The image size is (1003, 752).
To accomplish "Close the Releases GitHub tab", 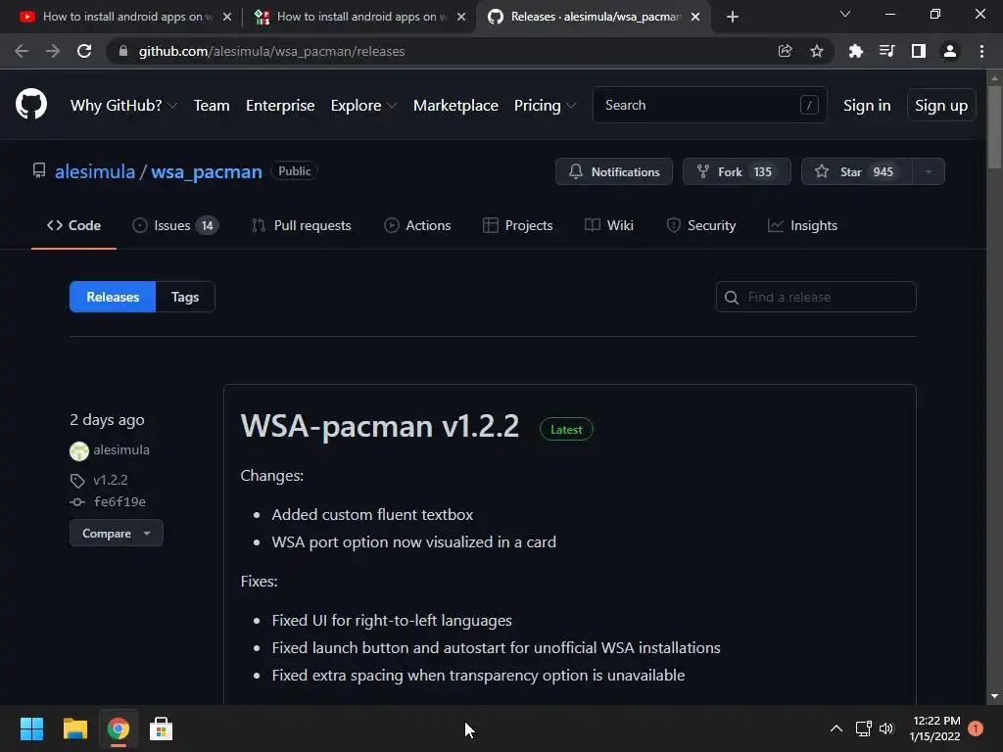I will click(696, 17).
